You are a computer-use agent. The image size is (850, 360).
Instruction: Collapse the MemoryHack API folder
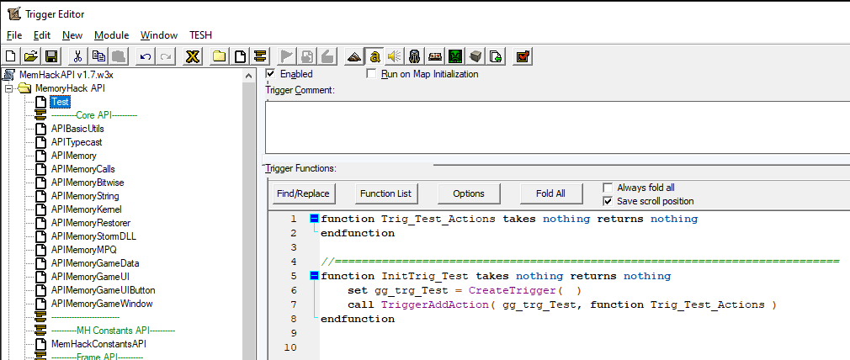click(x=8, y=88)
